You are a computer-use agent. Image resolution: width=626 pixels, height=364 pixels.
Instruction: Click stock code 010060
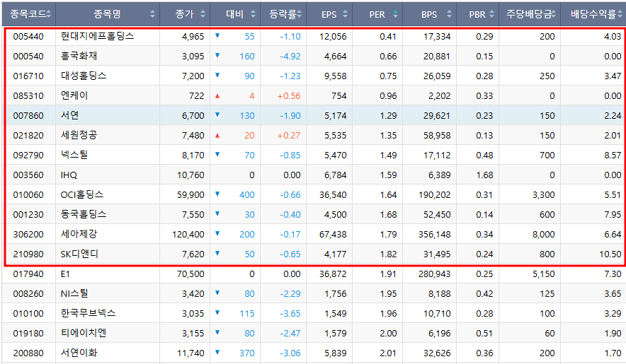pos(28,195)
